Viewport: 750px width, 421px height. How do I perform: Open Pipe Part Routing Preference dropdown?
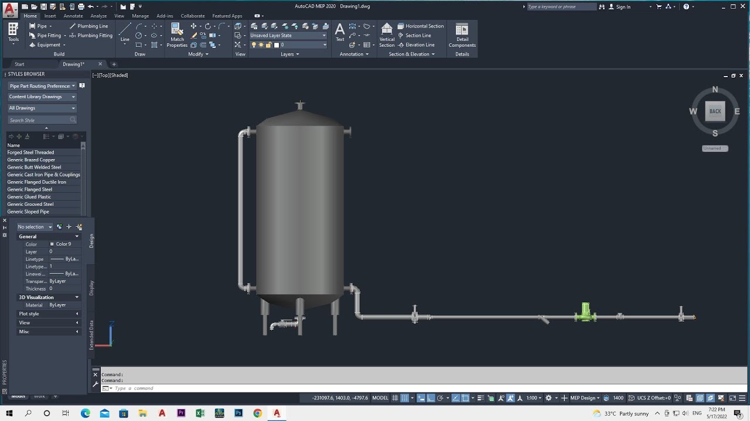[x=42, y=86]
